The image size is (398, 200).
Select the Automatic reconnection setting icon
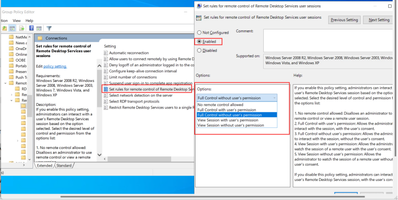point(106,53)
